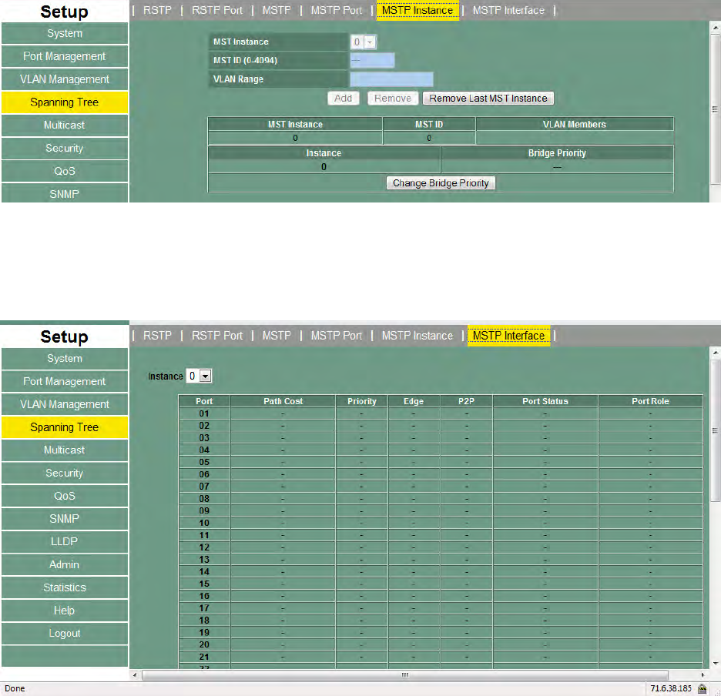721x696 pixels.
Task: Open Port Management in upper sidebar
Action: pos(65,56)
